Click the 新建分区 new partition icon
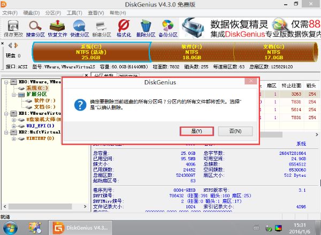 (x=102, y=28)
